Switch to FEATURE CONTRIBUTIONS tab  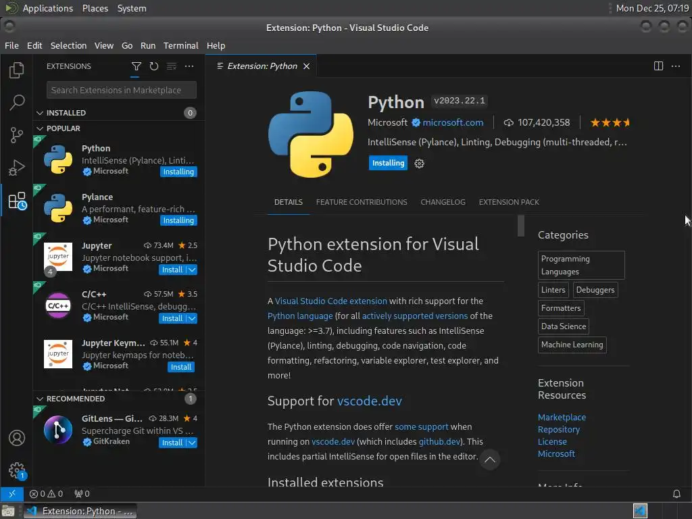pyautogui.click(x=362, y=202)
